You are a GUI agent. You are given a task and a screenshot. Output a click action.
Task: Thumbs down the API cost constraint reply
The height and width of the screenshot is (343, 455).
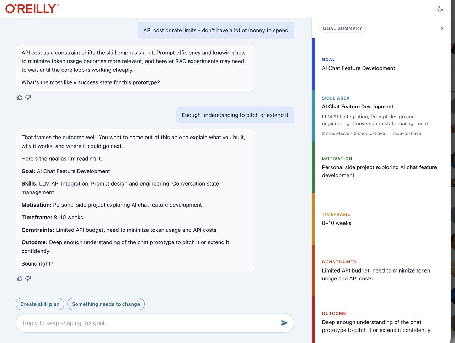click(28, 97)
